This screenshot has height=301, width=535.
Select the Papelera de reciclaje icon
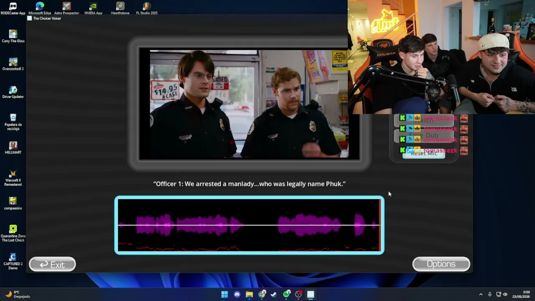point(13,122)
